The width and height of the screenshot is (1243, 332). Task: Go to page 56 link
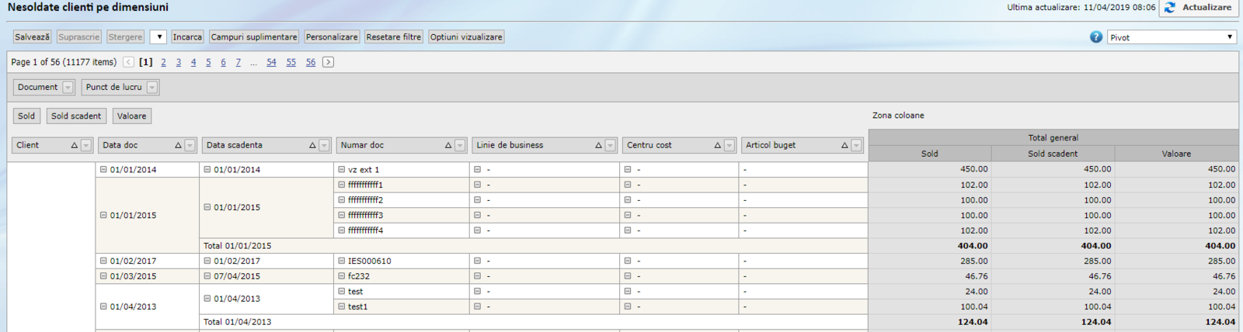pos(310,62)
